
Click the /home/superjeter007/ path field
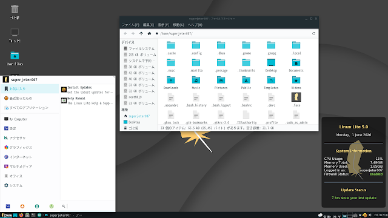[x=232, y=34]
